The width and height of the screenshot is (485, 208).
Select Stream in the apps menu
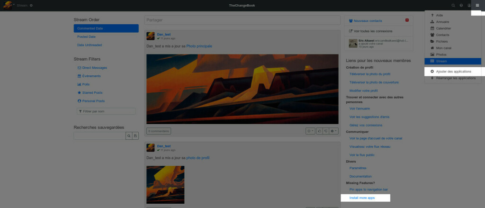(453, 61)
